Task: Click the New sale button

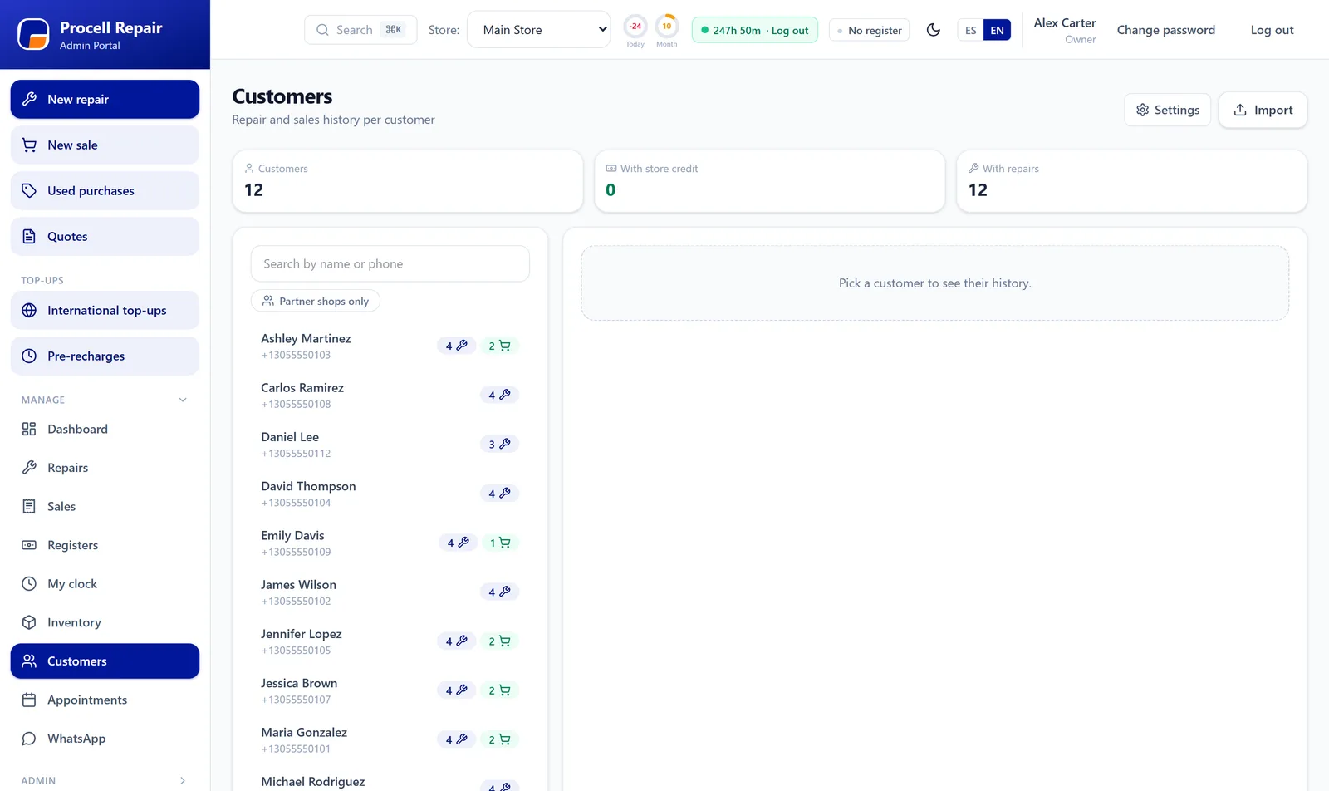Action: pos(105,145)
